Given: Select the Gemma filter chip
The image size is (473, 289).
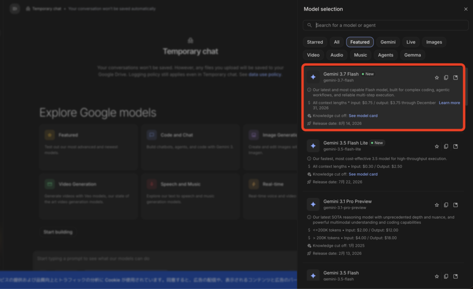Looking at the screenshot, I should (x=412, y=55).
